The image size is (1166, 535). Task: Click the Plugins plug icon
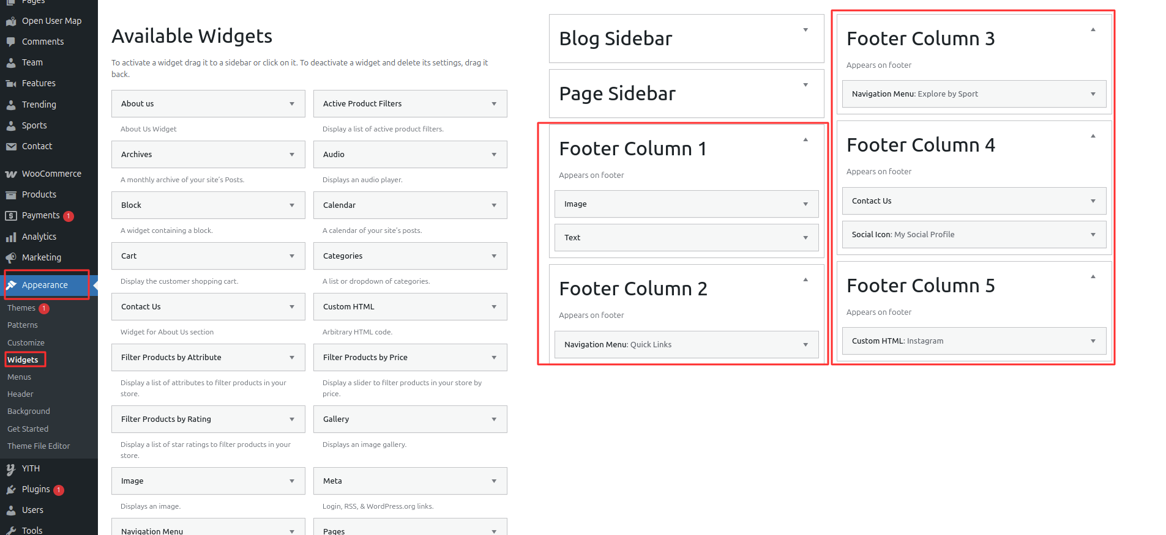11,489
